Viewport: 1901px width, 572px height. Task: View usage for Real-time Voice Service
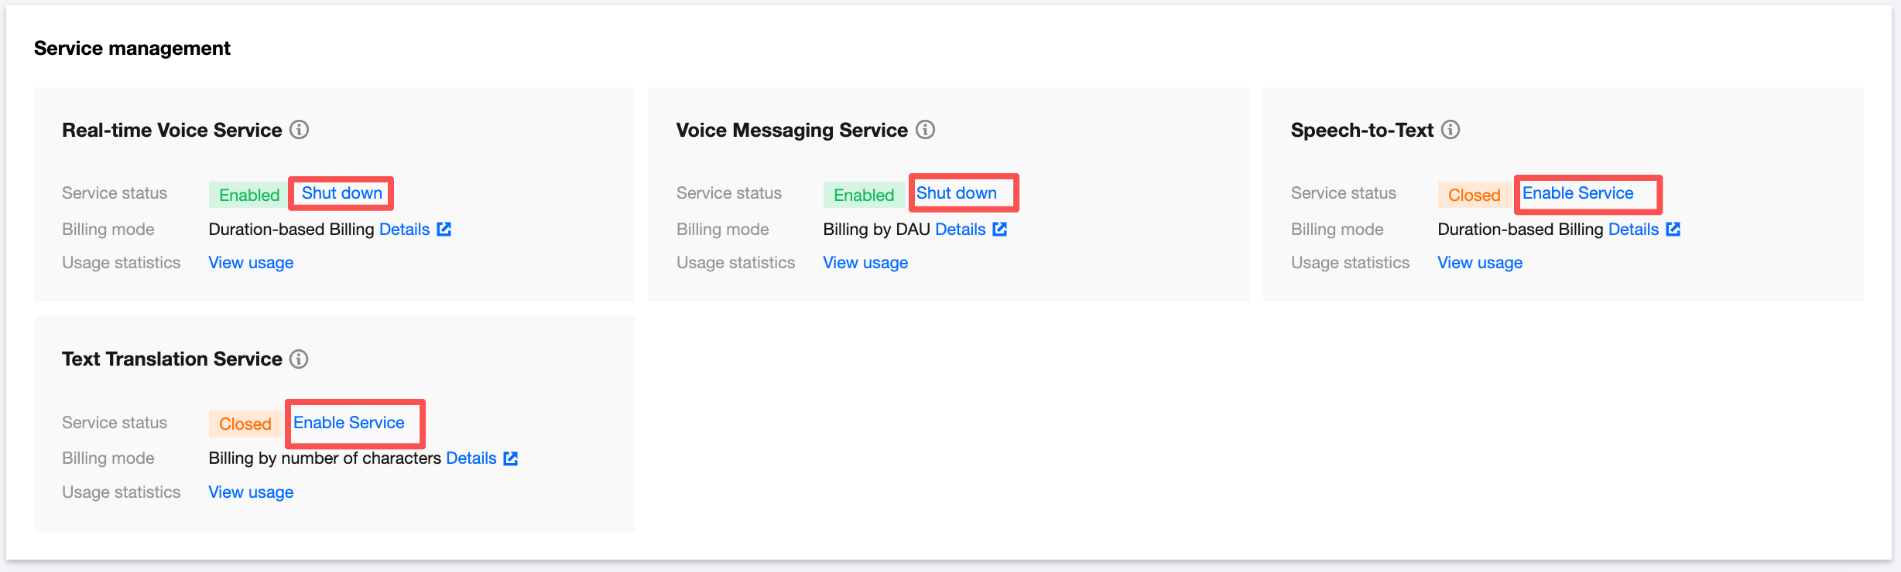click(251, 263)
